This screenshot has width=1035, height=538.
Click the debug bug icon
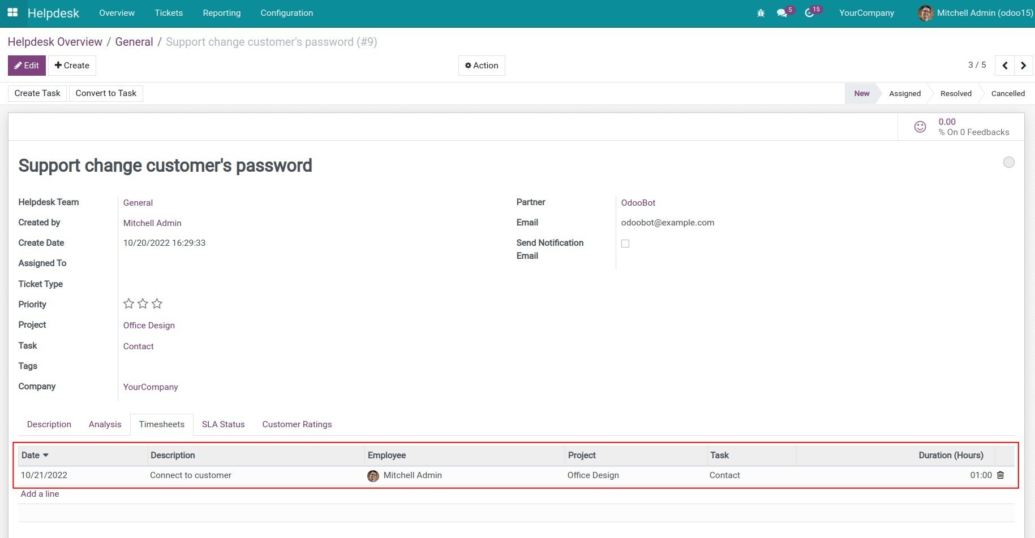click(761, 13)
